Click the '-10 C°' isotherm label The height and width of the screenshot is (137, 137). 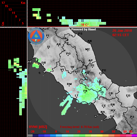point(84,25)
